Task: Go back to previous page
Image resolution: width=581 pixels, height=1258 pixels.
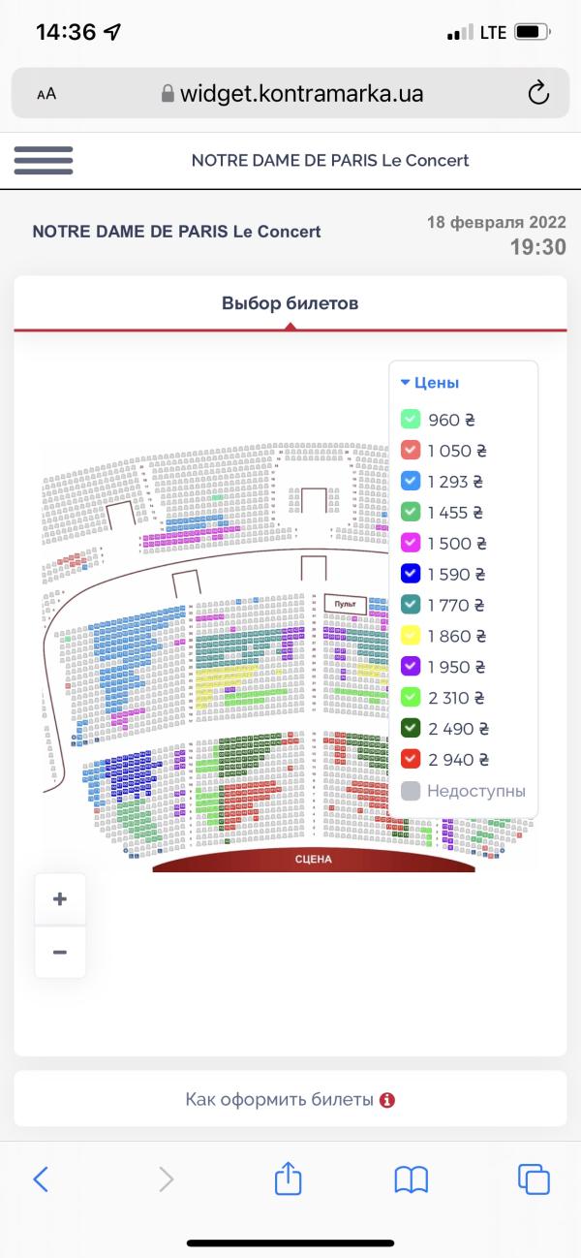Action: [x=41, y=1179]
